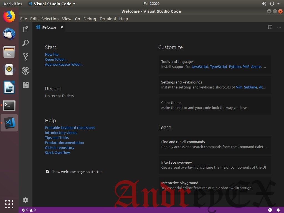
Task: Uncheck Show welcome page on startup
Action: 48,171
